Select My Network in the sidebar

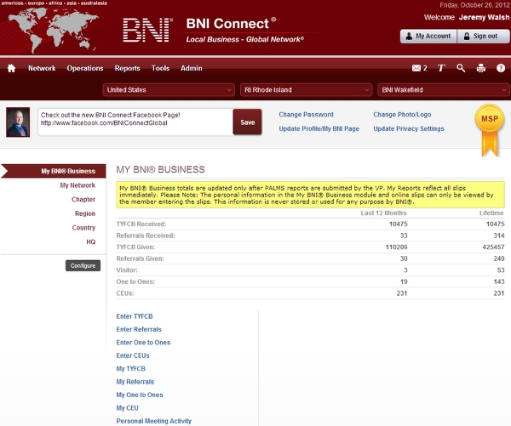(78, 185)
